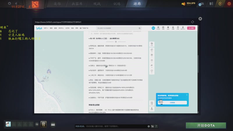Open the mail notifications icon
The height and width of the screenshot is (131, 233).
tap(201, 4)
